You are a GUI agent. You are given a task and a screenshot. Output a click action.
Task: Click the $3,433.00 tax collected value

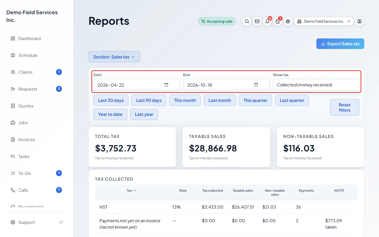(x=213, y=207)
